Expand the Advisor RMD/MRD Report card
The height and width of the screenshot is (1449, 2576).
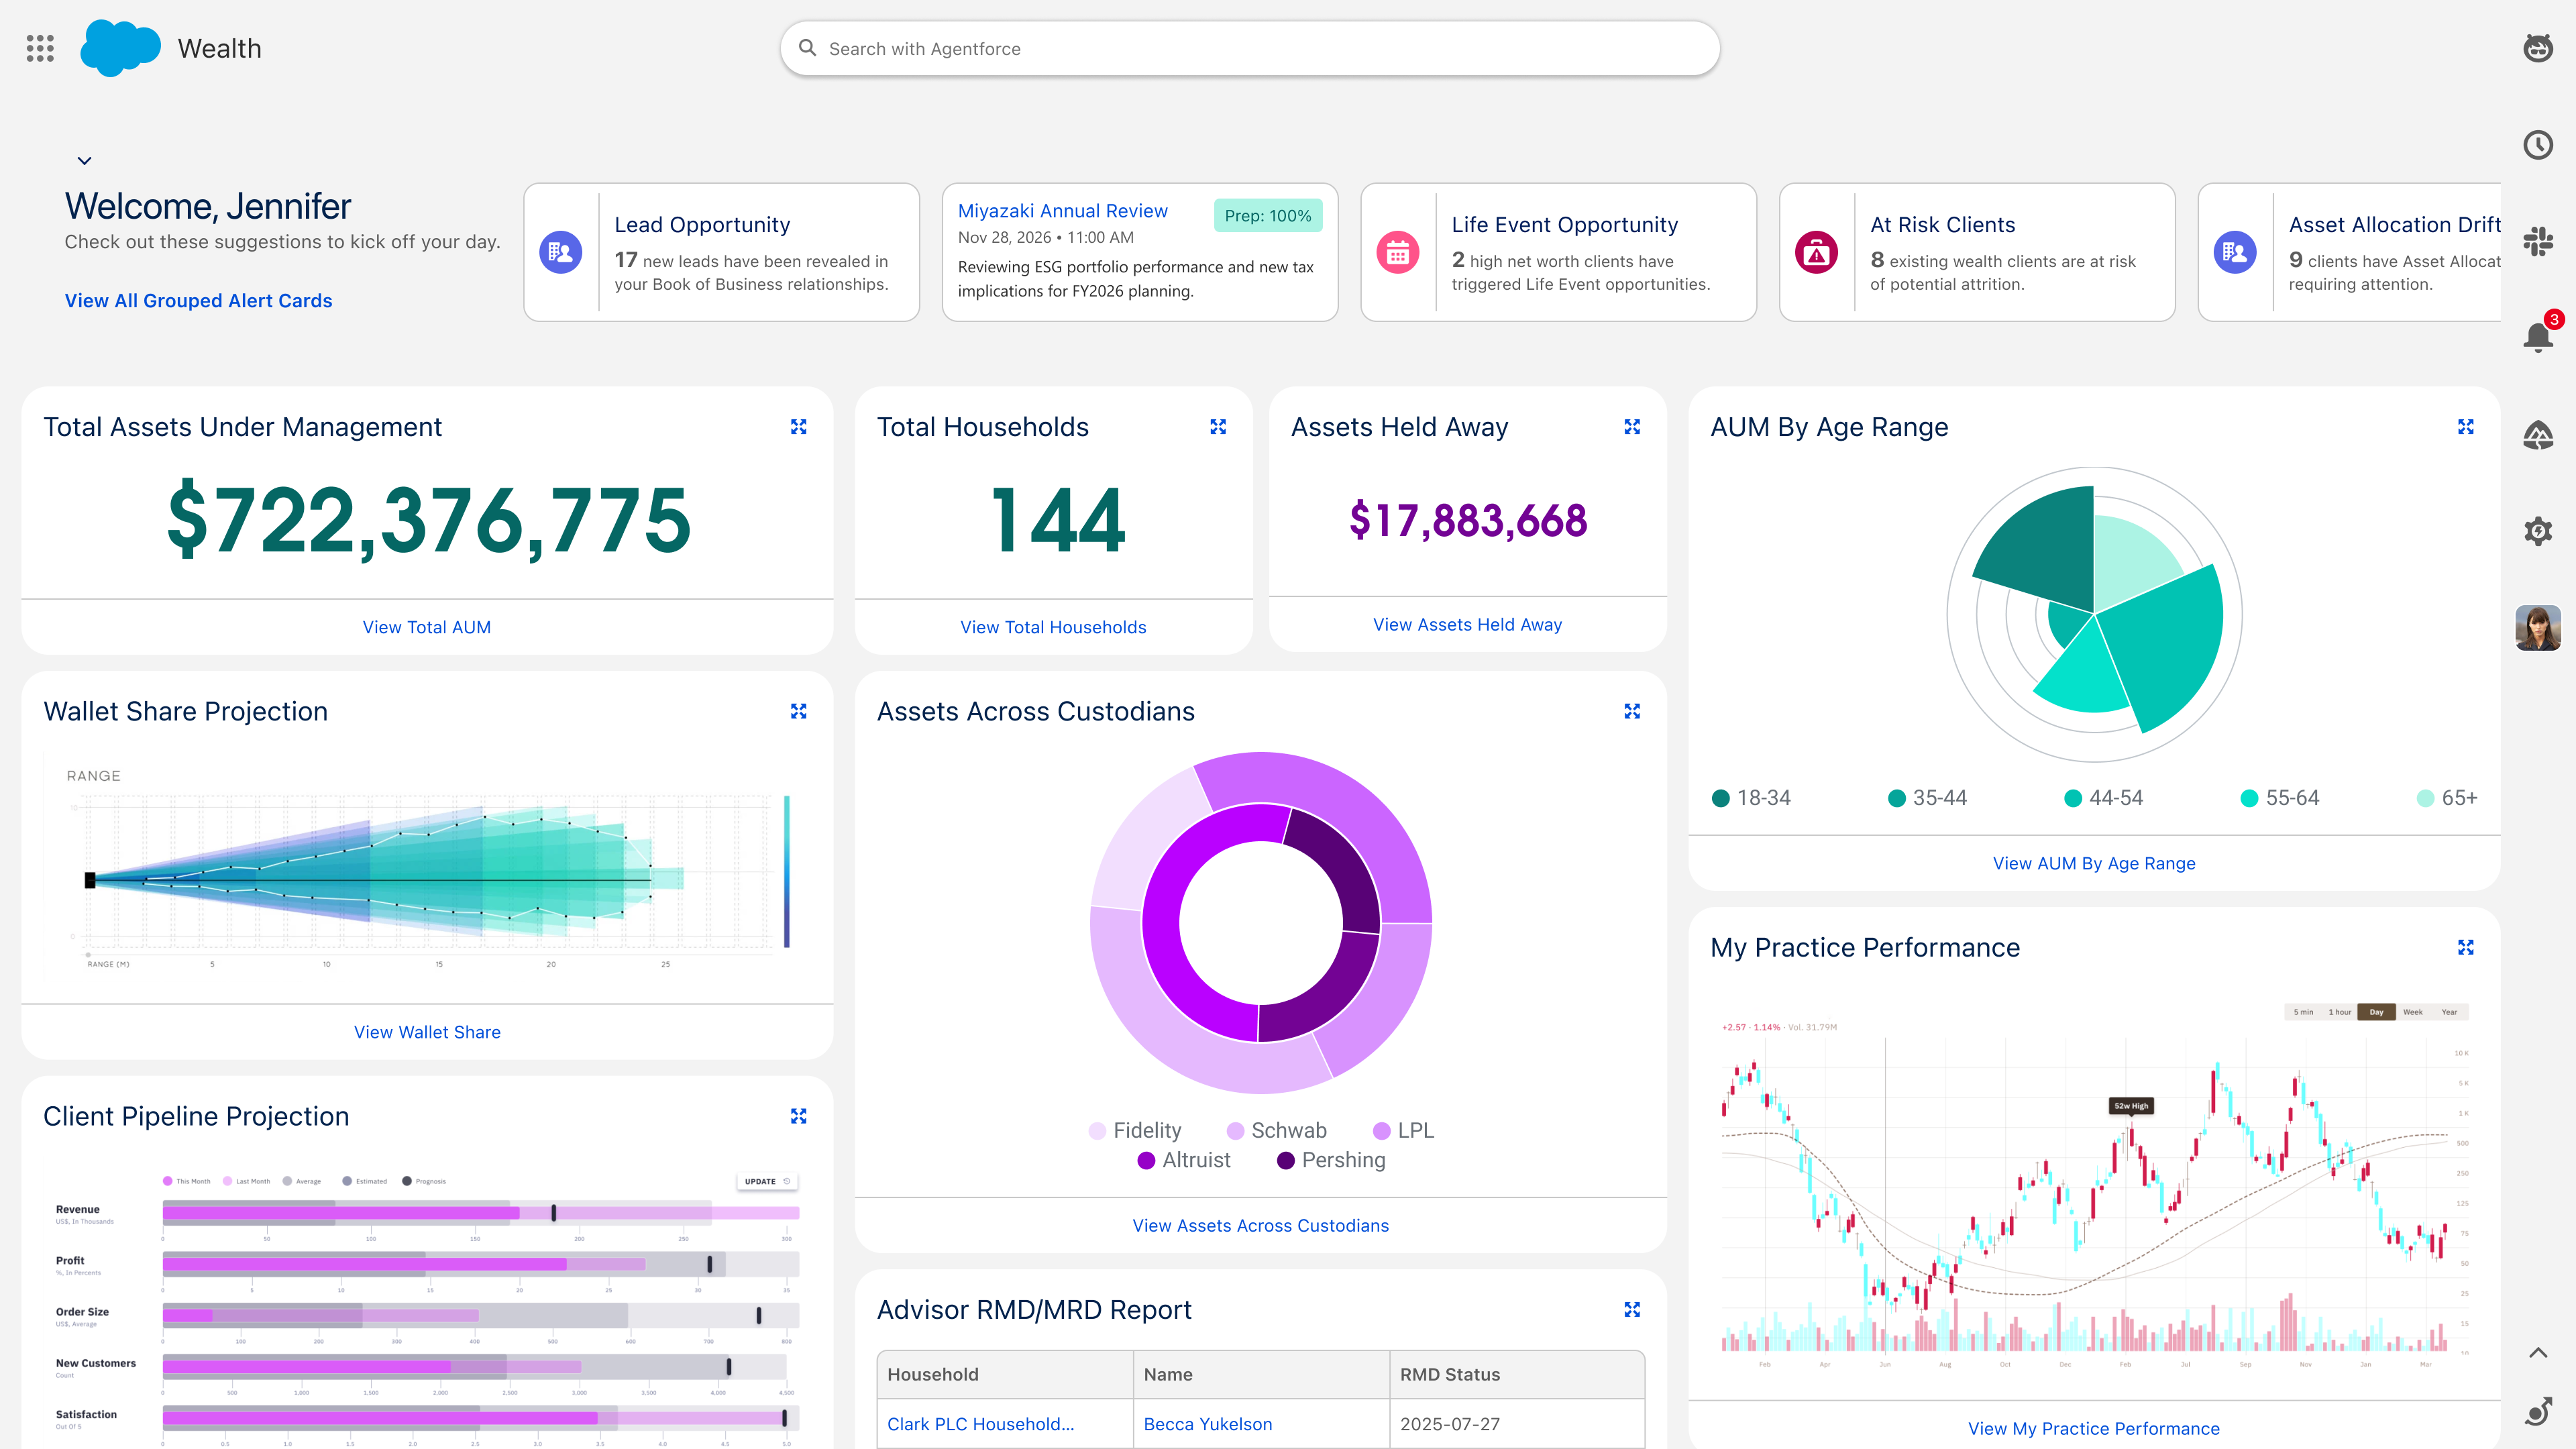1632,1310
